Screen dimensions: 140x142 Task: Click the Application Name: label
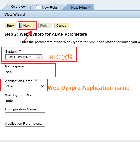[19, 81]
